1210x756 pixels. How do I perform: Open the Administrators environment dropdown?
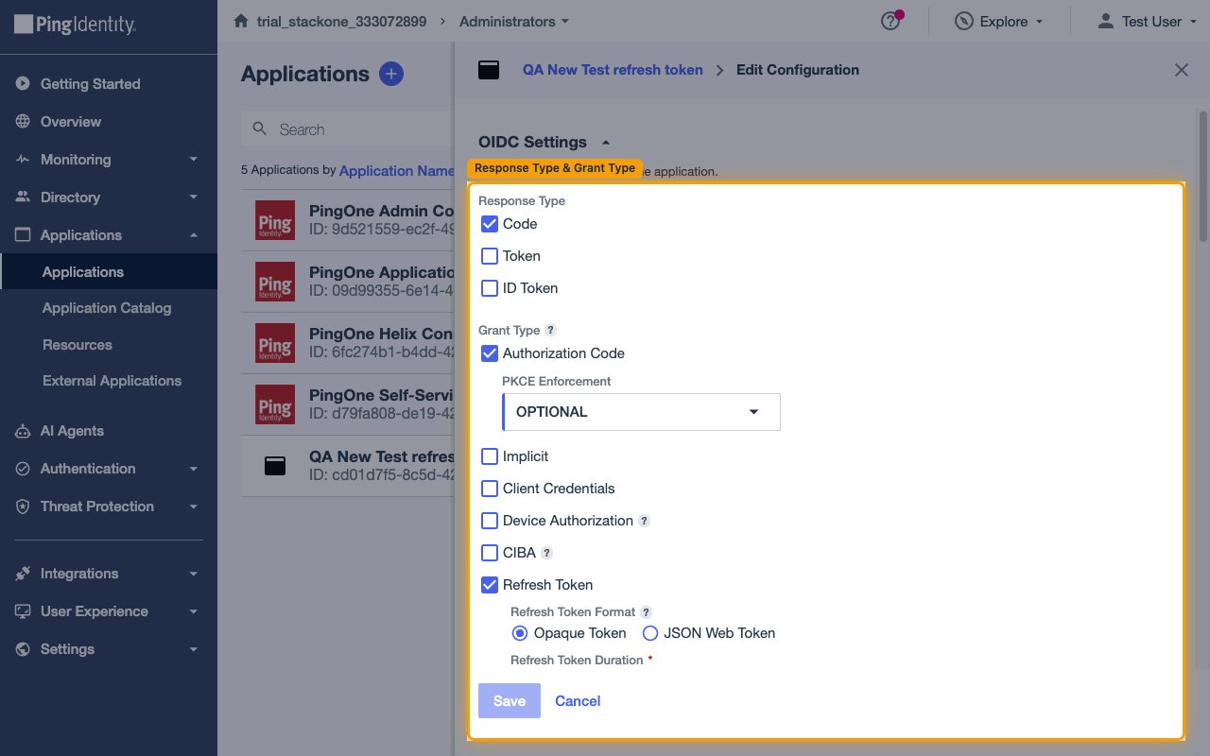[514, 21]
